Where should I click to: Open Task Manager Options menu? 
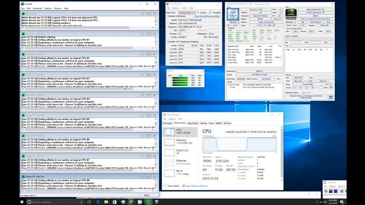point(172,119)
